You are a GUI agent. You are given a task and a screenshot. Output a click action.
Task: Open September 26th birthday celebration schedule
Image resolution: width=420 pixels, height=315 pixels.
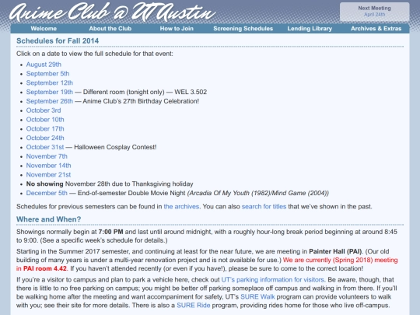[x=50, y=101]
